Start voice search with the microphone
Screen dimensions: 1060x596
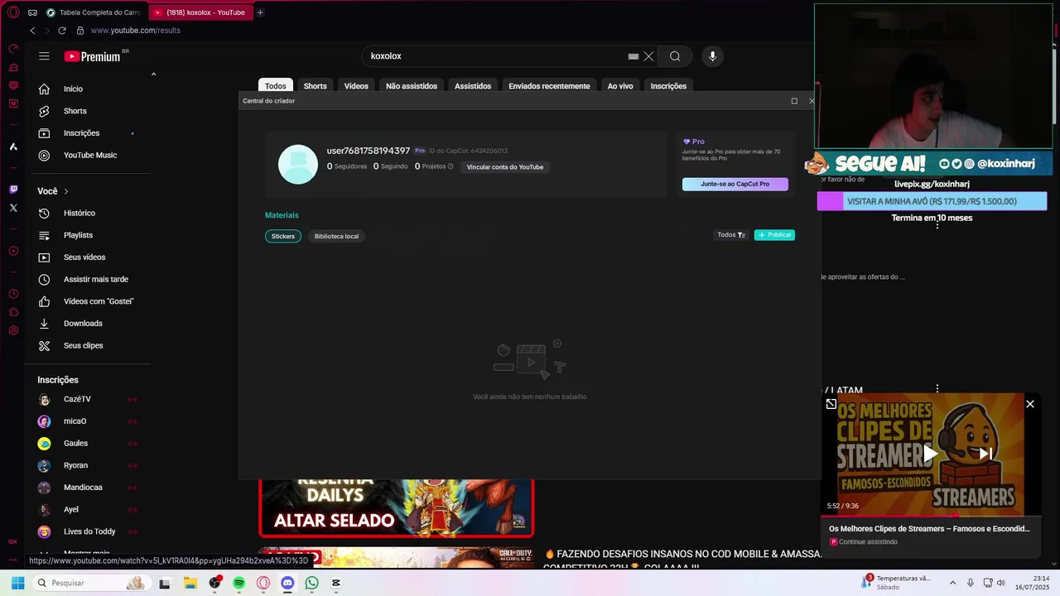712,56
